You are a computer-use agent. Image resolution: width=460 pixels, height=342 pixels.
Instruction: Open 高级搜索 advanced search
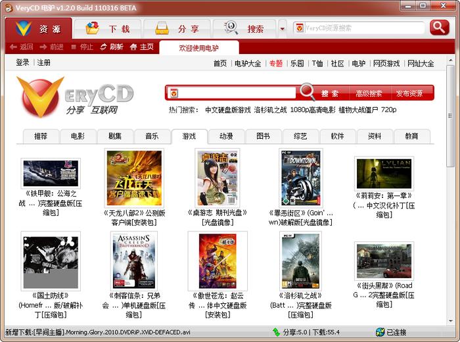[x=369, y=93]
